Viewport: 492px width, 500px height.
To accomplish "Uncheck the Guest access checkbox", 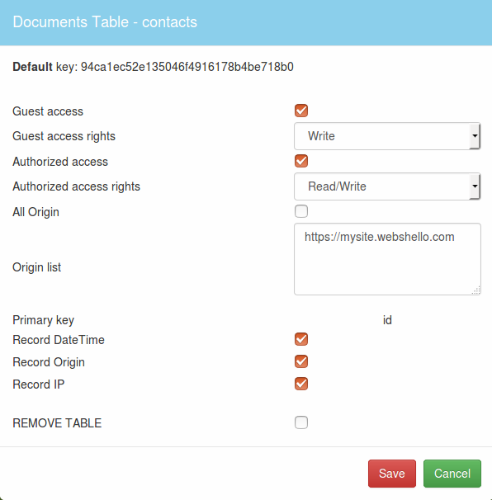I will point(301,111).
